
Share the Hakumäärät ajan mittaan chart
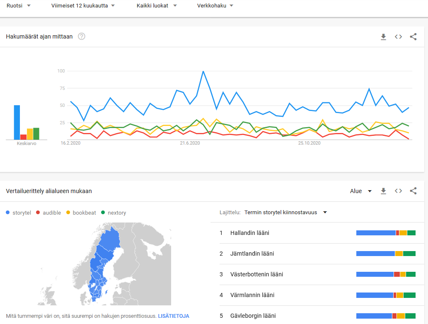click(413, 37)
